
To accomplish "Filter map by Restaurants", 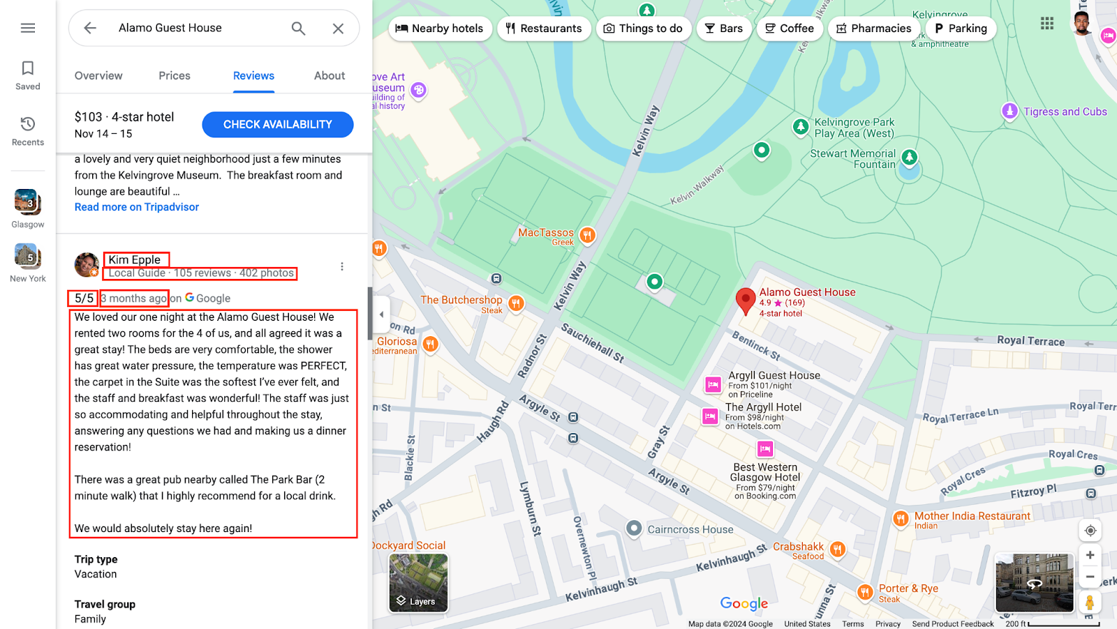I will tap(544, 29).
